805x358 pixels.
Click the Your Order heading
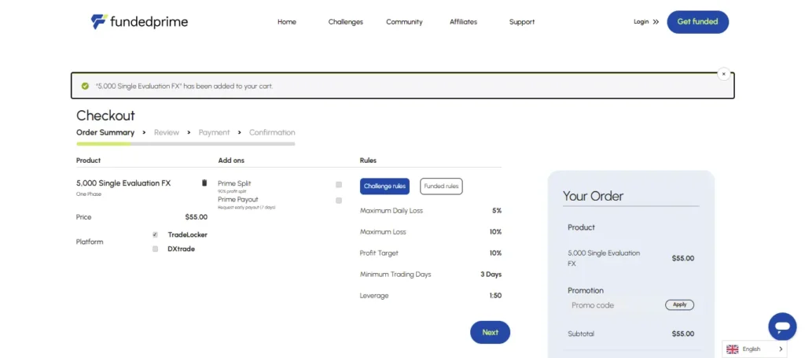pyautogui.click(x=593, y=196)
